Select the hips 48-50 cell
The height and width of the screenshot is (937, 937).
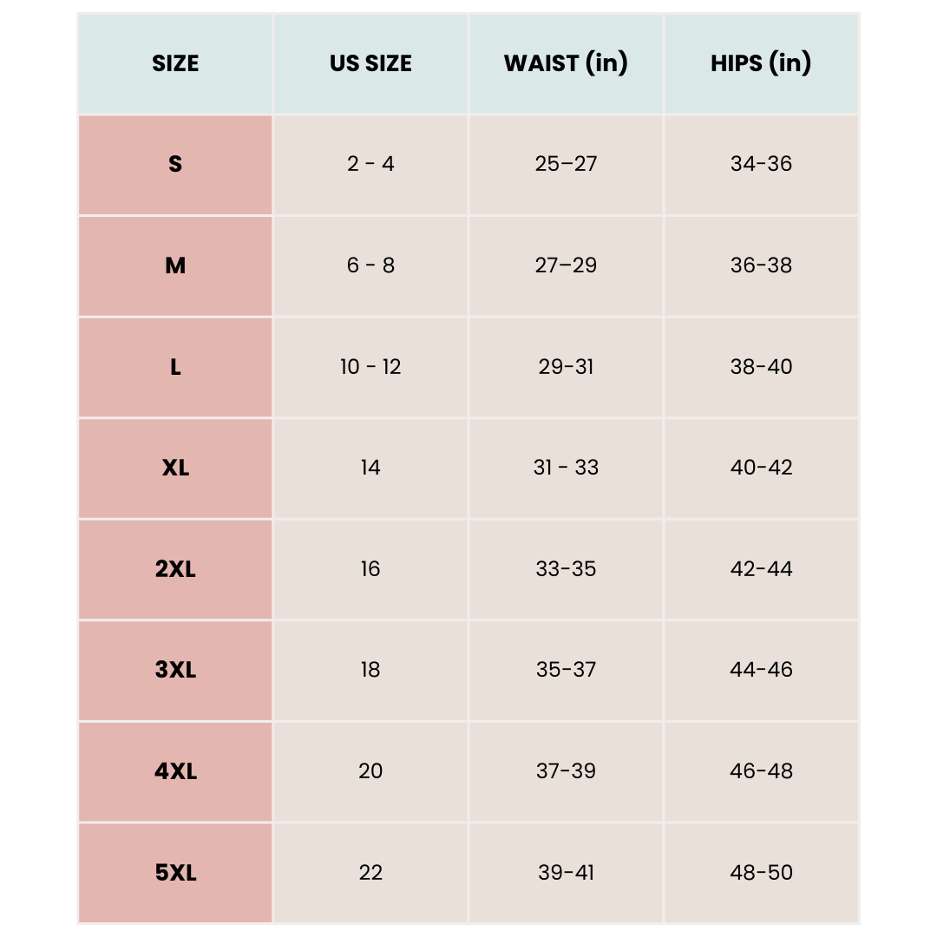tap(761, 873)
